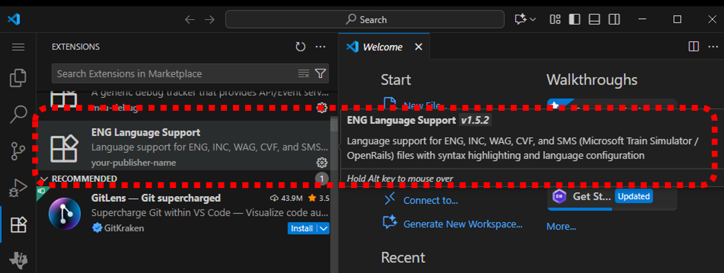The width and height of the screenshot is (724, 273).
Task: Open the Search view in activity bar
Action: coord(18,115)
